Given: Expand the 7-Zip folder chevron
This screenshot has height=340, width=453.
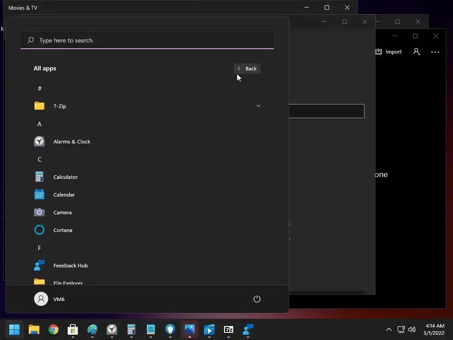Looking at the screenshot, I should coord(258,106).
